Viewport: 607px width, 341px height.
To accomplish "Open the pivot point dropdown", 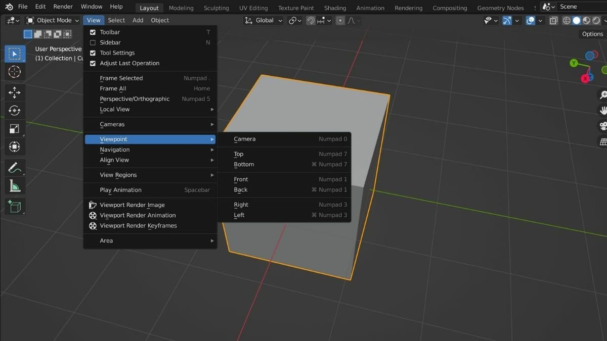I will [295, 20].
